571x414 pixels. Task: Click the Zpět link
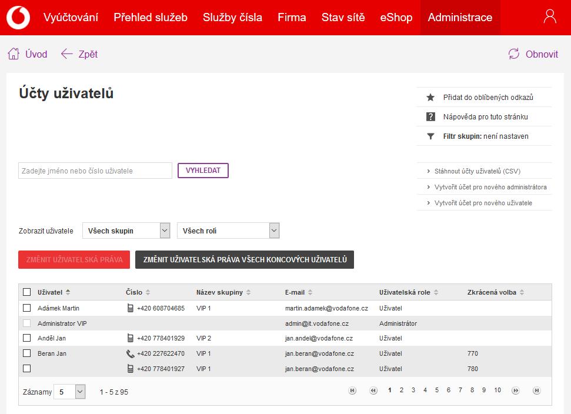click(x=88, y=54)
